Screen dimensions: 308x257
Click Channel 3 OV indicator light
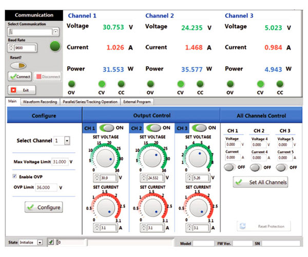(x=230, y=84)
